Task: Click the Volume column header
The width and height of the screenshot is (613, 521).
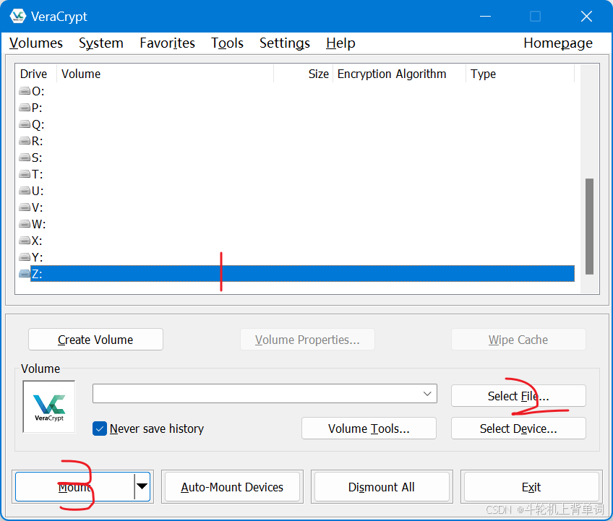Action: tap(165, 74)
